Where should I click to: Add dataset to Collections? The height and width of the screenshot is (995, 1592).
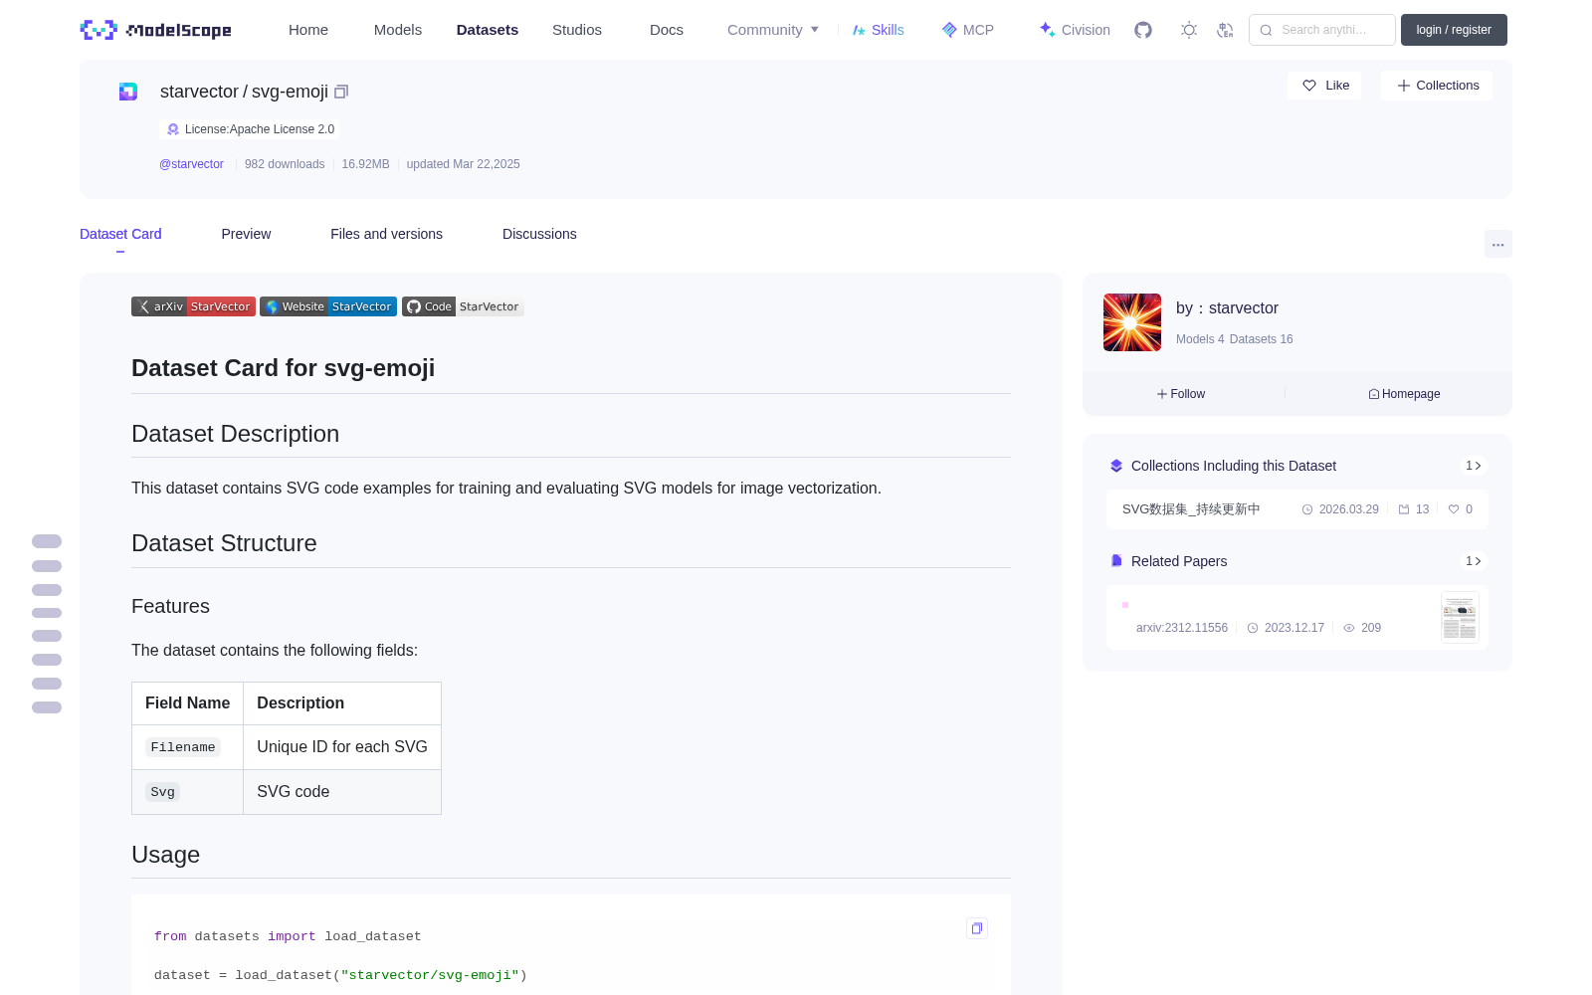1437,86
